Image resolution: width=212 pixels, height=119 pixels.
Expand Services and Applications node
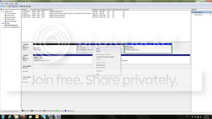tap(2, 27)
